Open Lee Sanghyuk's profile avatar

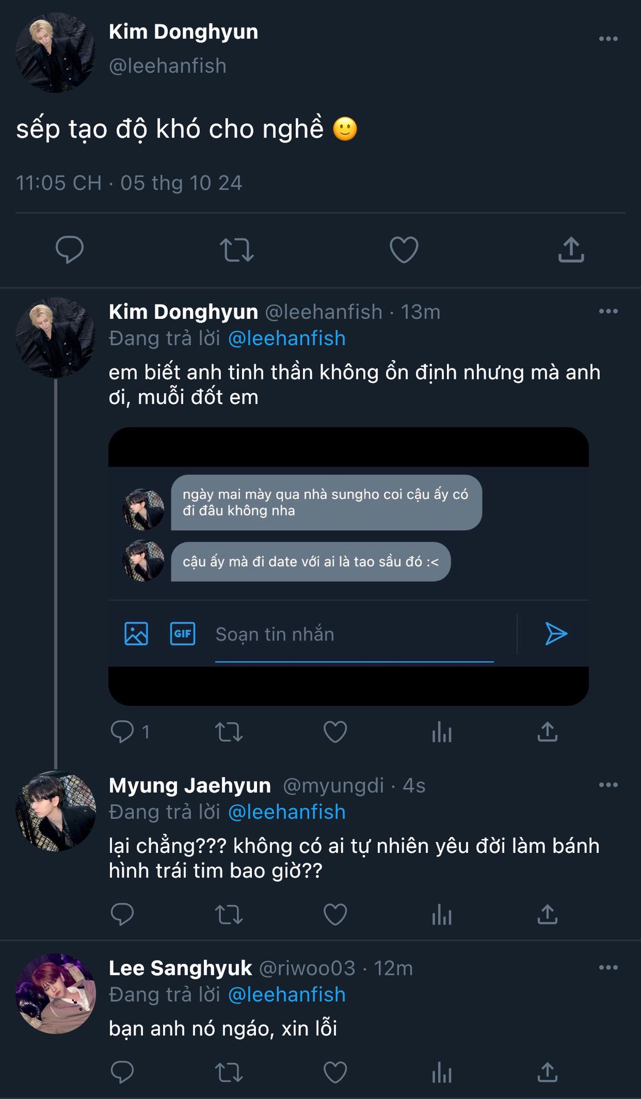[x=56, y=994]
